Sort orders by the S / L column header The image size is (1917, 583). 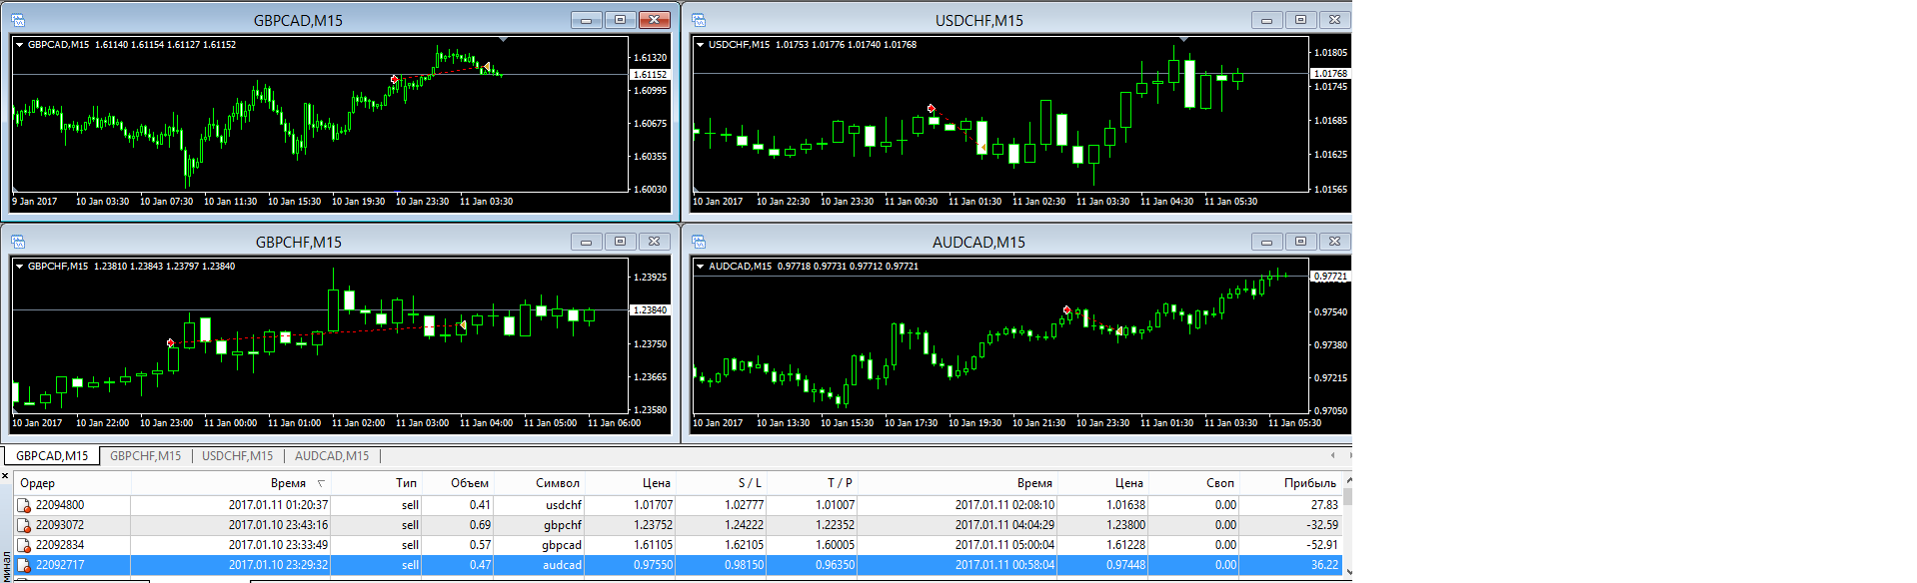click(x=723, y=483)
